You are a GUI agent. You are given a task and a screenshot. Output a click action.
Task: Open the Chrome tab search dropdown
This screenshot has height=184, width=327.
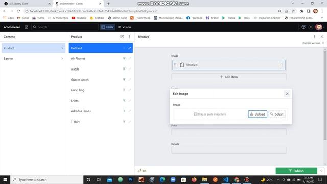293,4
